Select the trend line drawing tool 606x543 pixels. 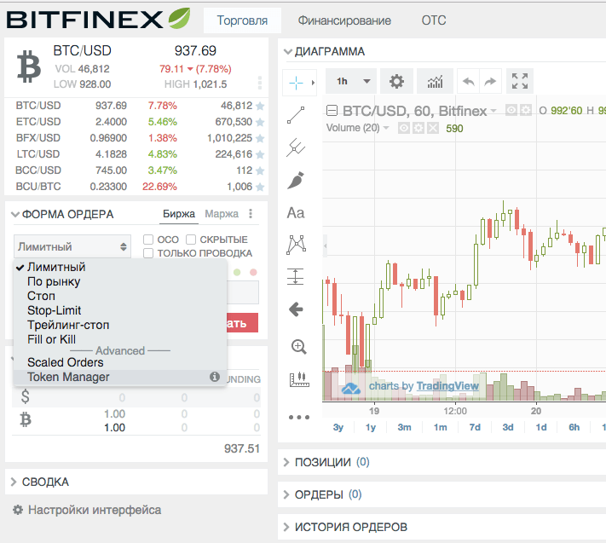[x=296, y=115]
